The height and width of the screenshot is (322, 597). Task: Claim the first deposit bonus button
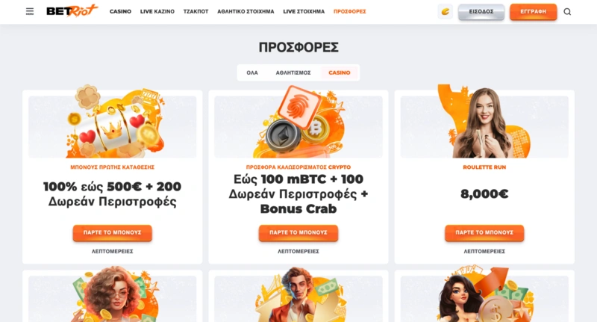[x=113, y=233]
